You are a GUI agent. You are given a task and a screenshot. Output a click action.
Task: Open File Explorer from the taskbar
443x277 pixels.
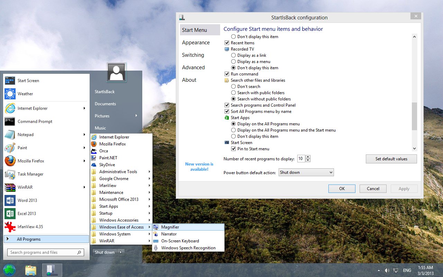(30, 270)
